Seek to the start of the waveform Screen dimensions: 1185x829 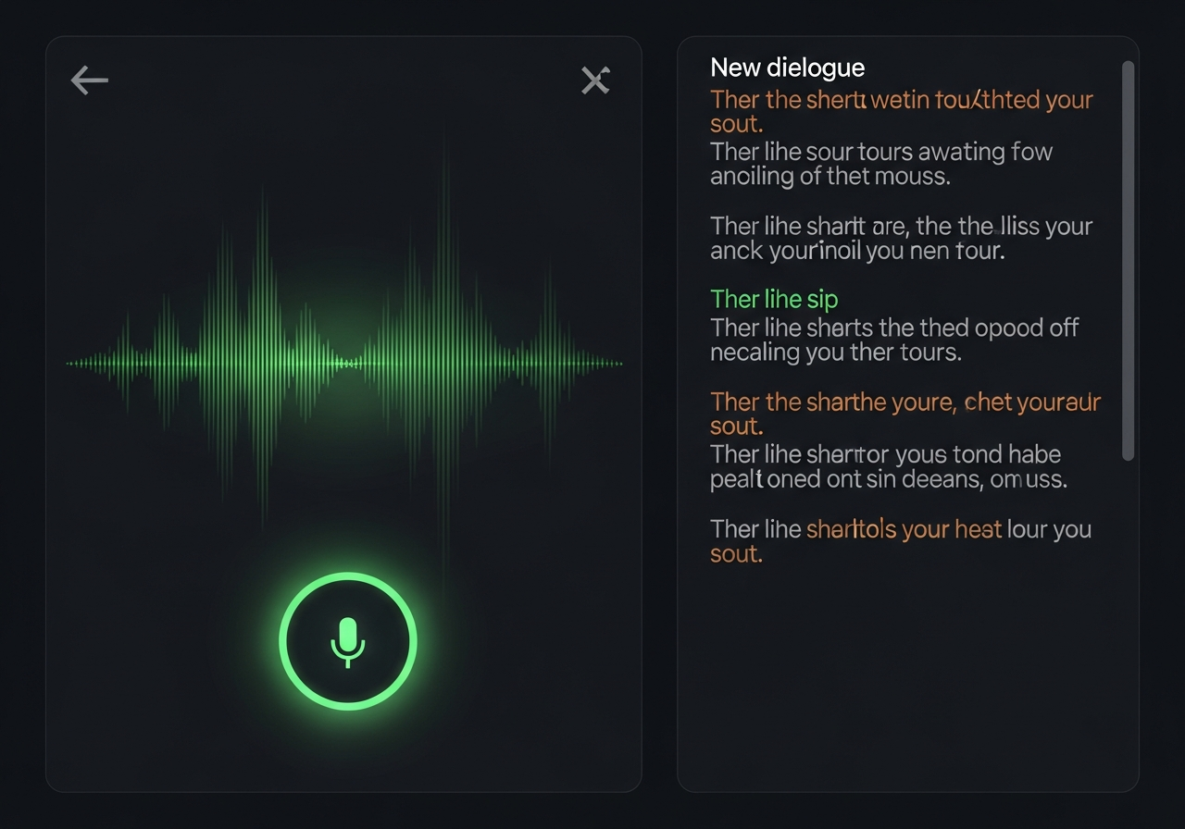[x=70, y=364]
